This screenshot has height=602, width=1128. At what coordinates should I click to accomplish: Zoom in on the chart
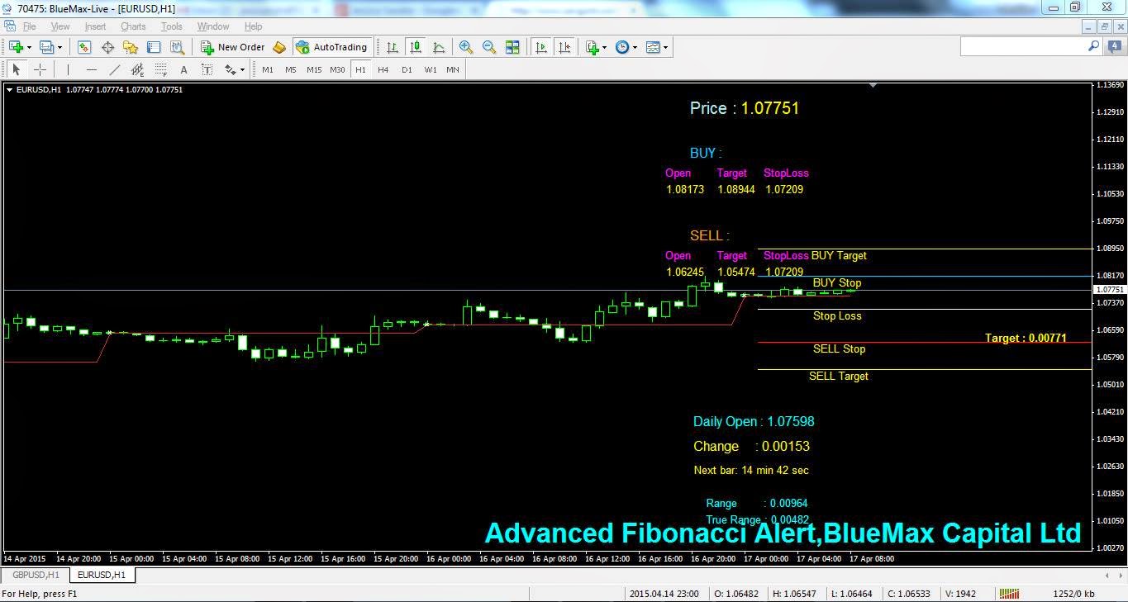(x=466, y=47)
